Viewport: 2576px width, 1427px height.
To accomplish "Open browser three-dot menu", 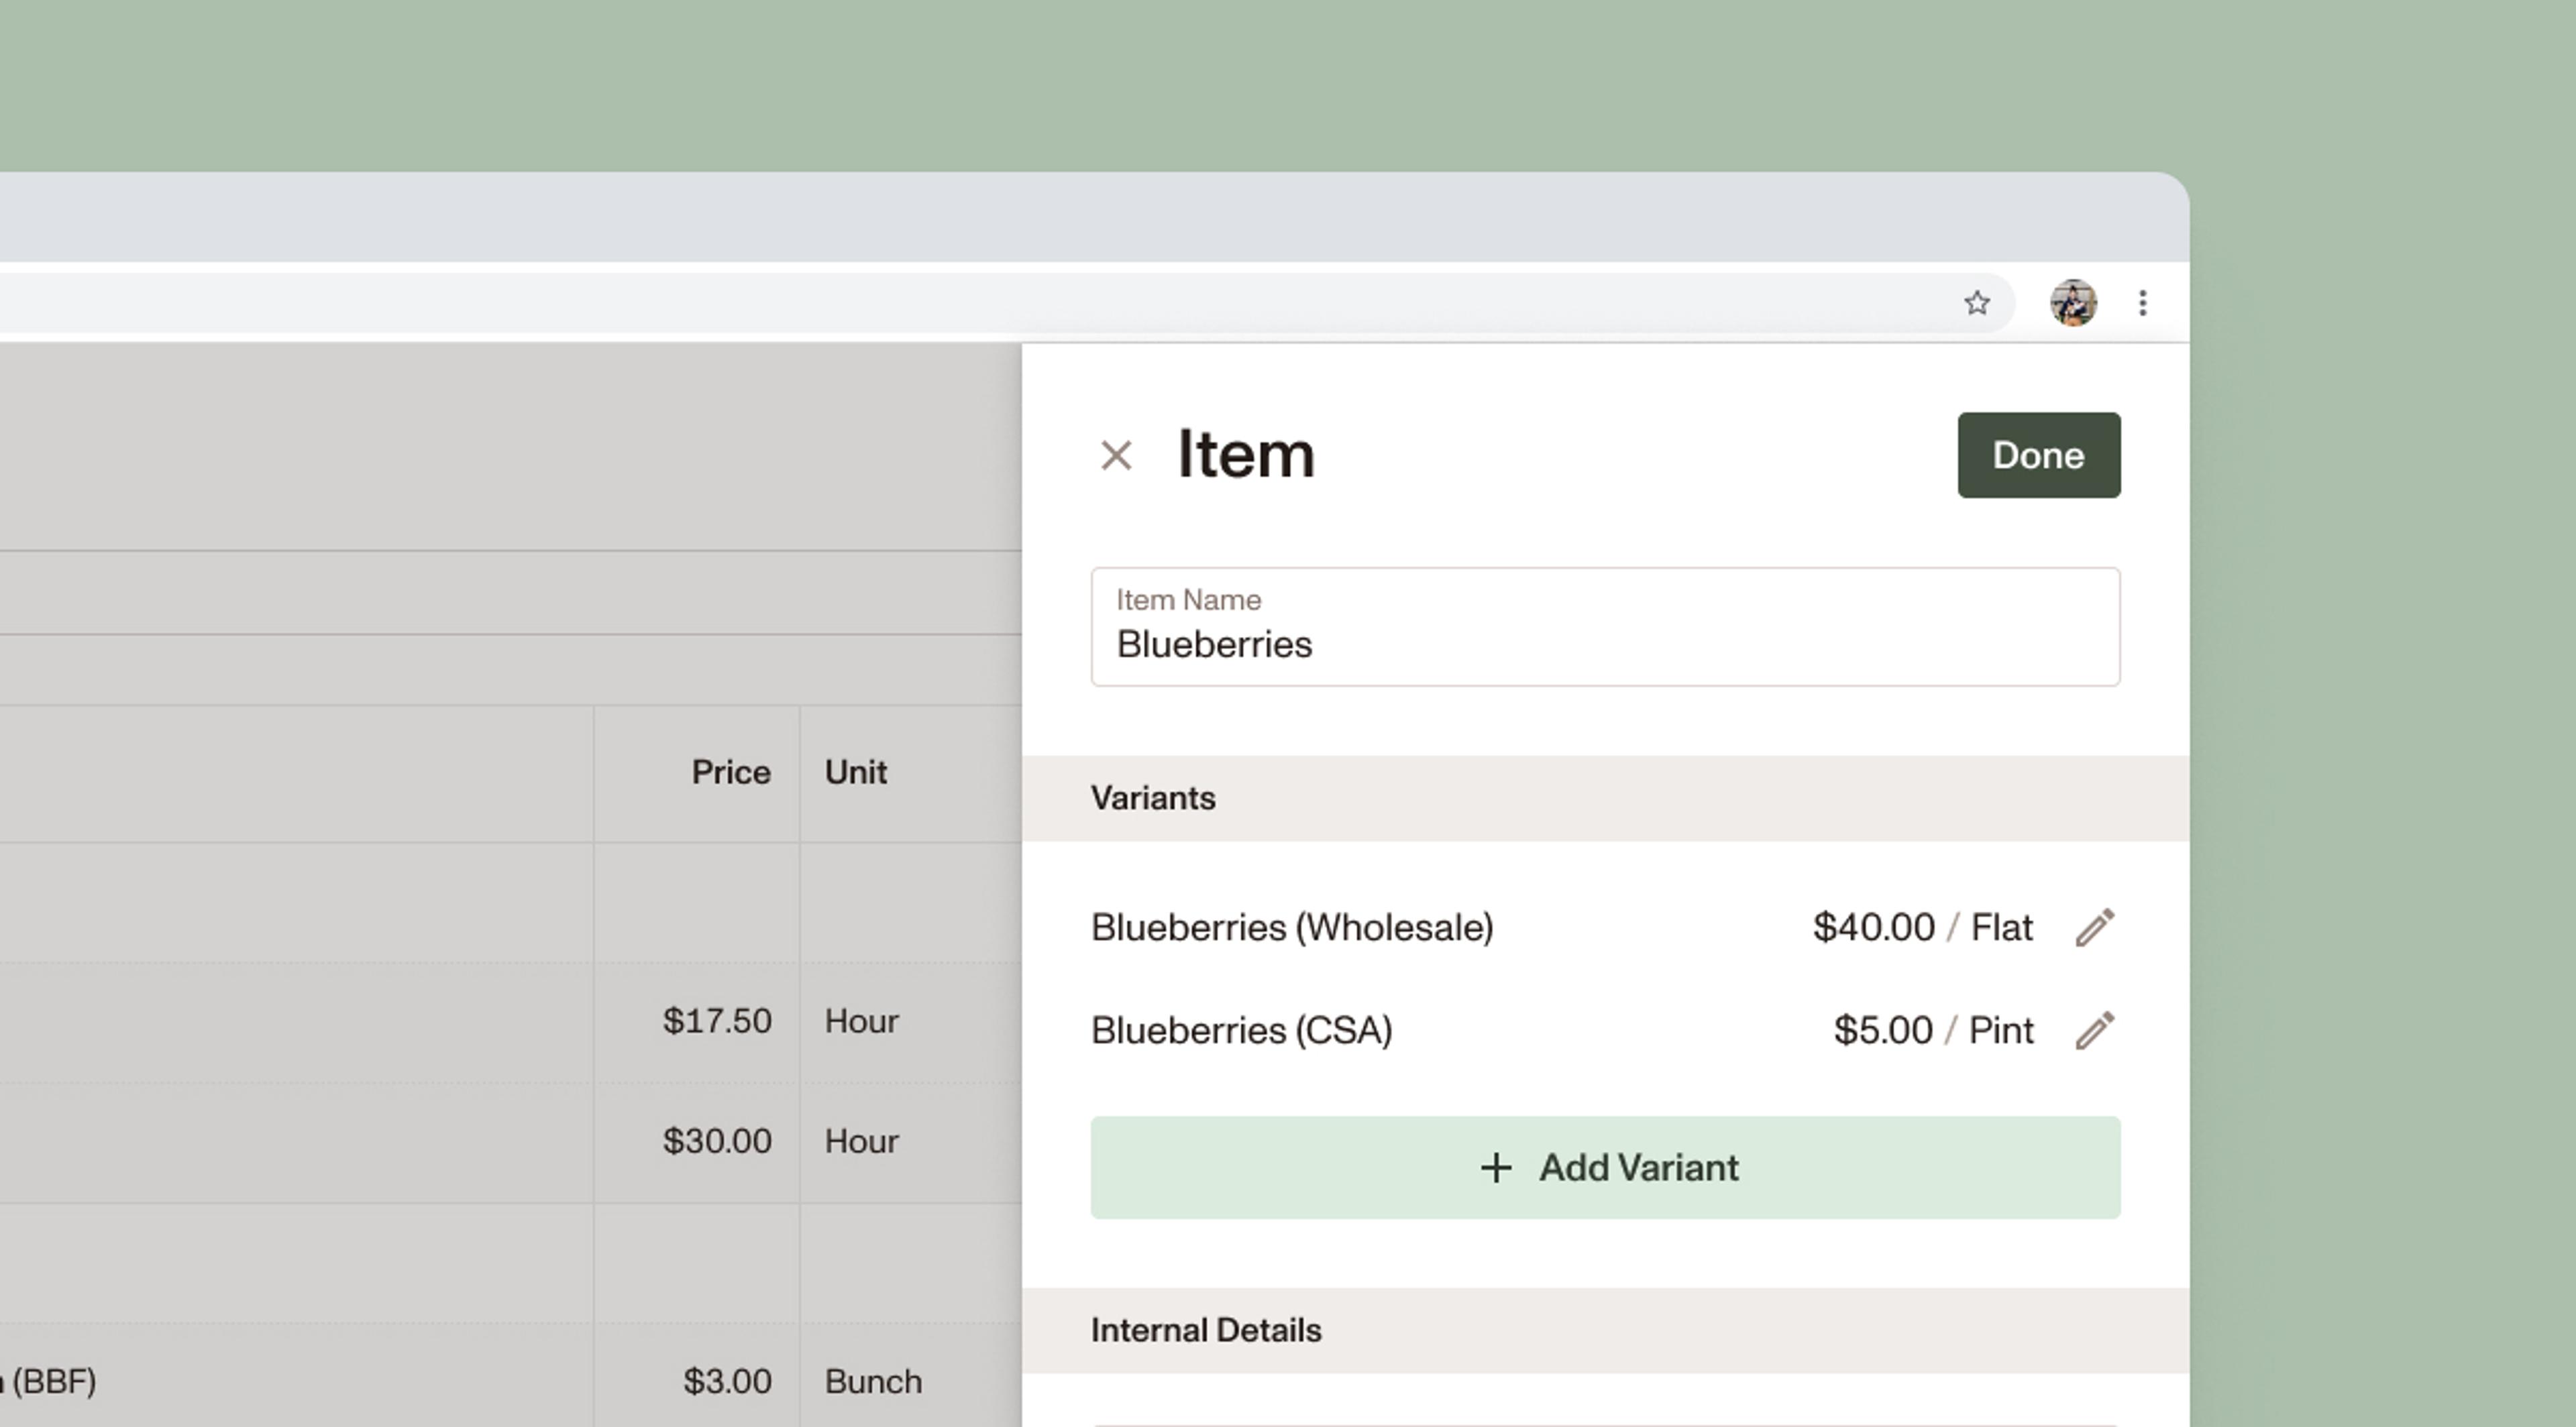I will pos(2142,303).
